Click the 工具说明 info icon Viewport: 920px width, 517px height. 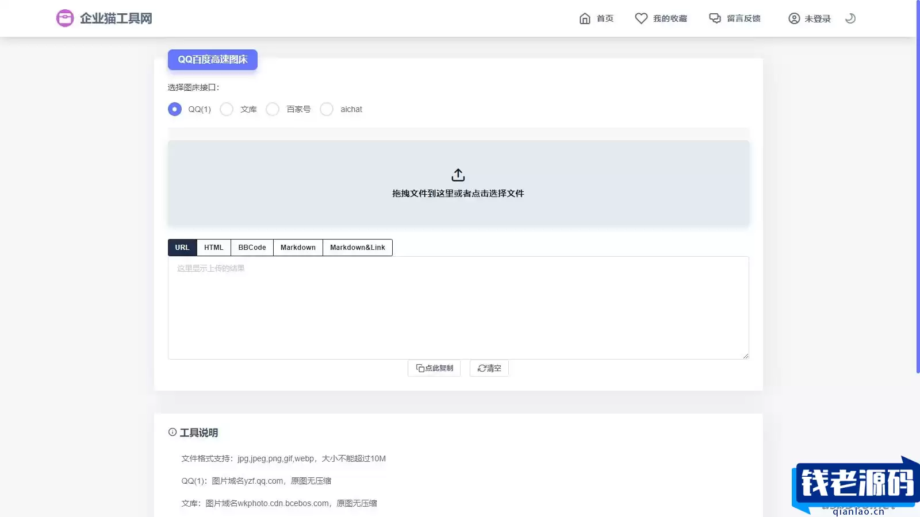click(172, 432)
